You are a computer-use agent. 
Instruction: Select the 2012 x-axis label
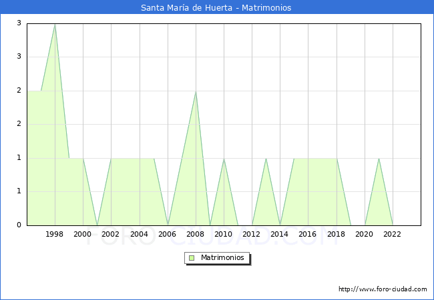point(251,234)
